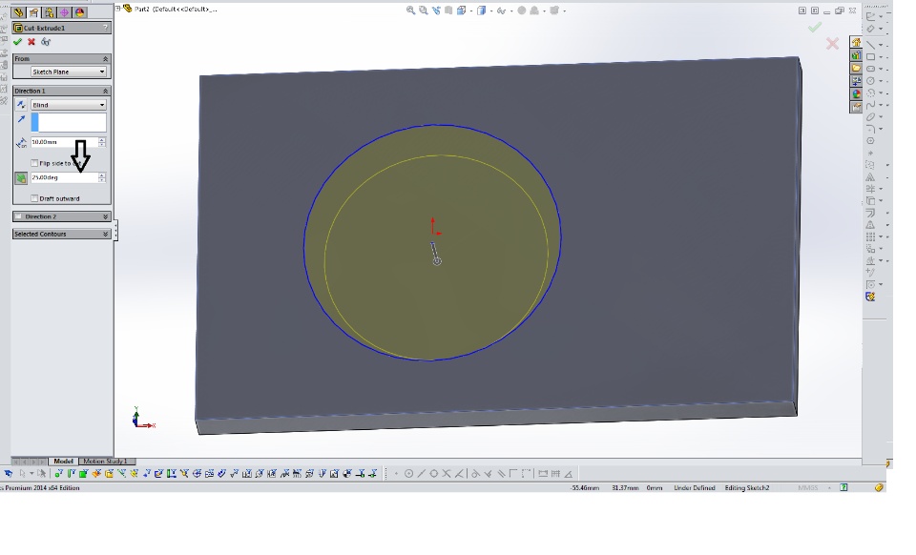Viewport: 916px width, 555px height.
Task: Open the From Sketch Plane dropdown
Action: pyautogui.click(x=69, y=72)
